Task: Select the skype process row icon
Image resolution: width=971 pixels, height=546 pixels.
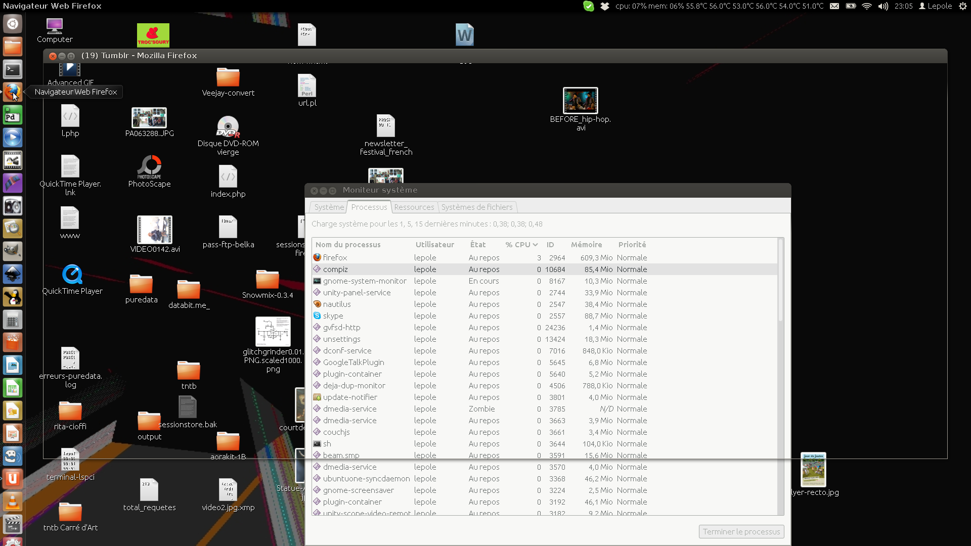Action: [317, 315]
